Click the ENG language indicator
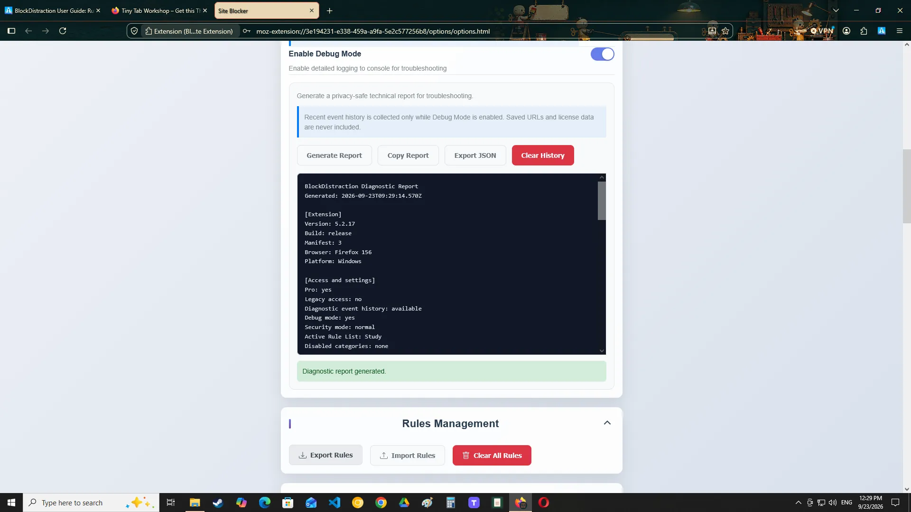 tap(847, 503)
